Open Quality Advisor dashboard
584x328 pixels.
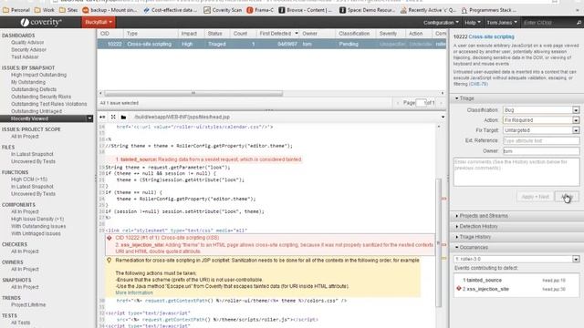click(x=27, y=43)
